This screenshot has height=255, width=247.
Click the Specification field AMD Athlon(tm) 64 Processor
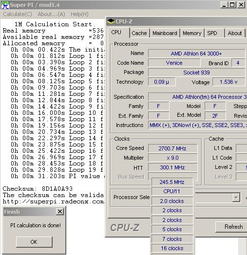point(197,97)
